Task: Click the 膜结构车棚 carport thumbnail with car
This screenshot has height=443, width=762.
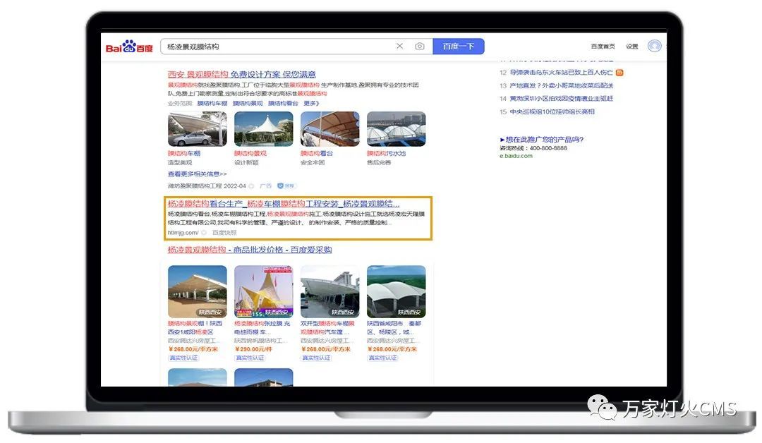Action: [x=197, y=129]
